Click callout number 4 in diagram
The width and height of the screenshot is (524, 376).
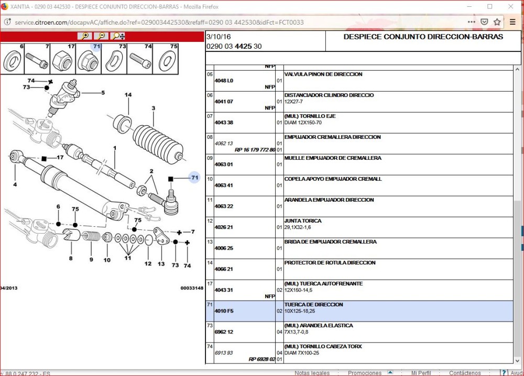(x=15, y=184)
